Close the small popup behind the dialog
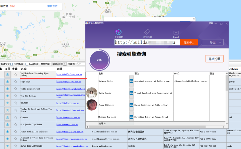The width and height of the screenshot is (241, 149). pos(194,19)
